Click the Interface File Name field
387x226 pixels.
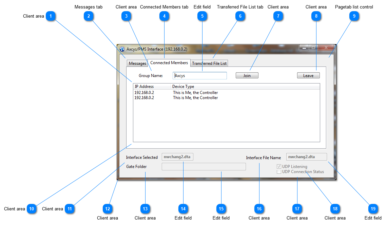[307, 157]
